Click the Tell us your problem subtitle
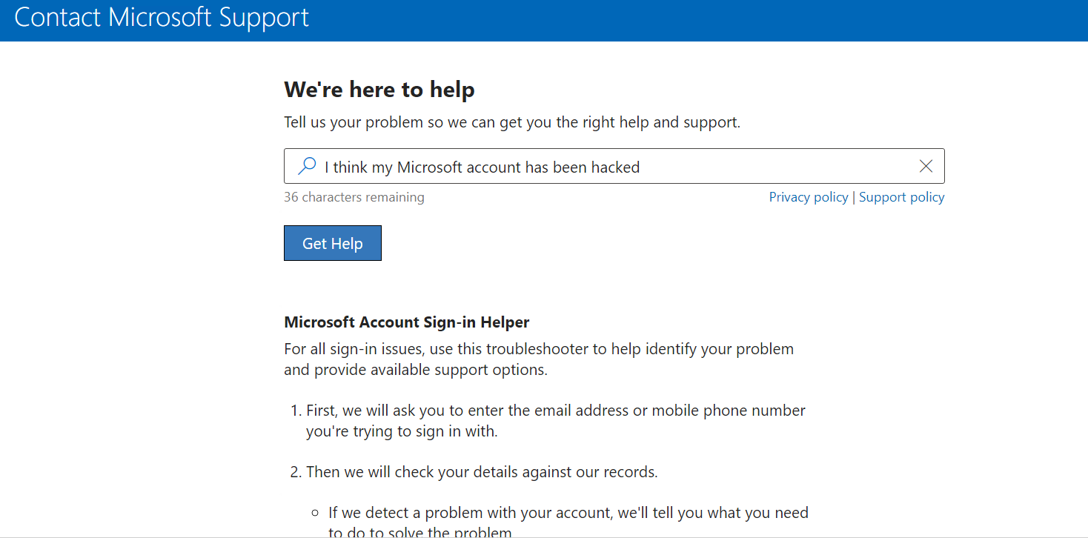Image resolution: width=1088 pixels, height=538 pixels. [x=512, y=122]
